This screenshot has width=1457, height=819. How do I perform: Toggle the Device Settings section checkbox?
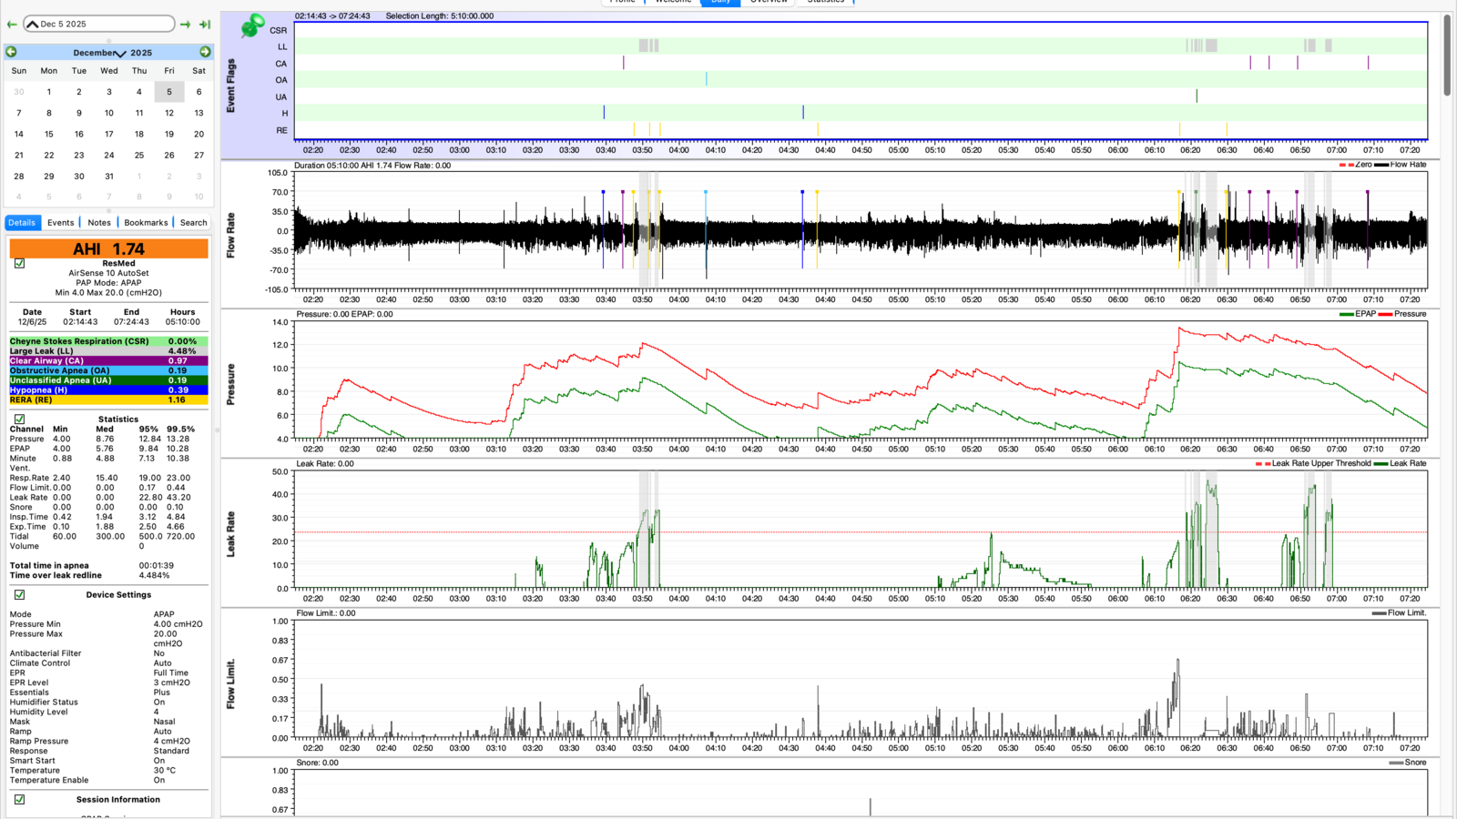point(19,595)
